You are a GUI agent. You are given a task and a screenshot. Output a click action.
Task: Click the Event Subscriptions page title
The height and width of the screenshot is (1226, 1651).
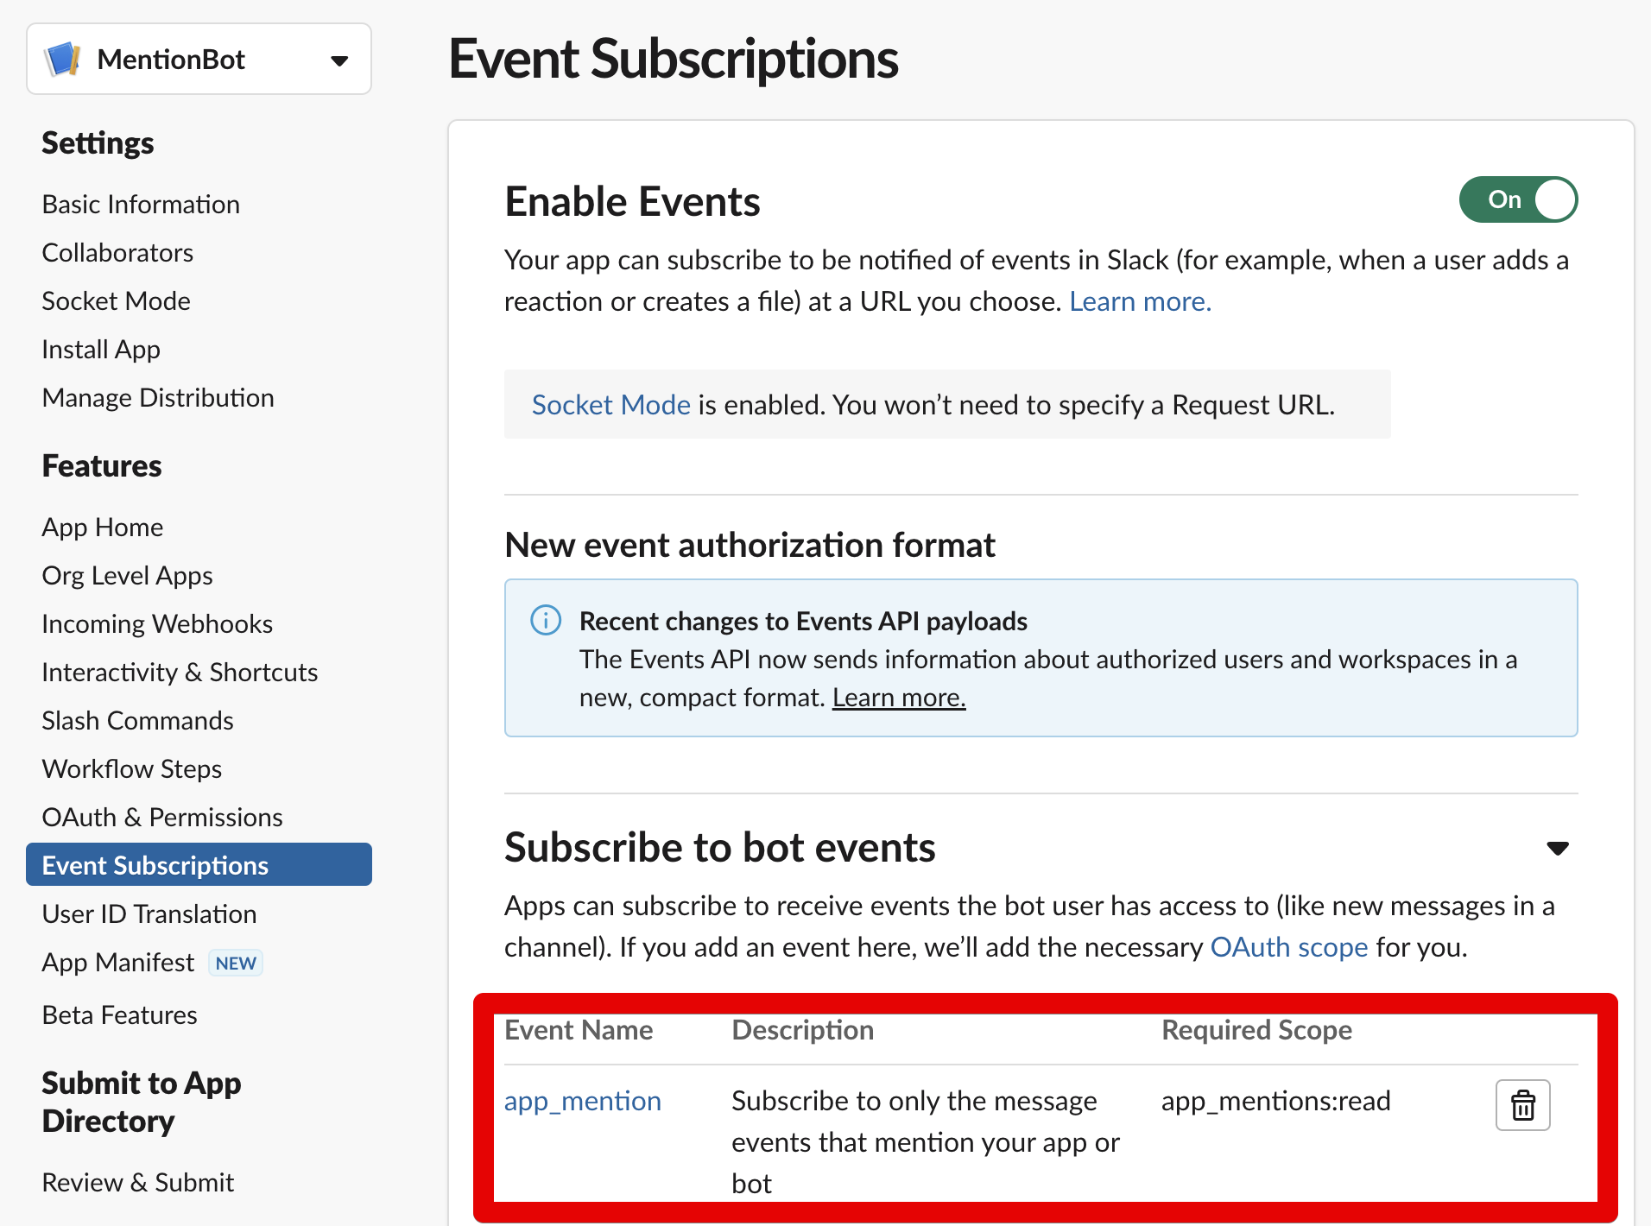tap(674, 60)
